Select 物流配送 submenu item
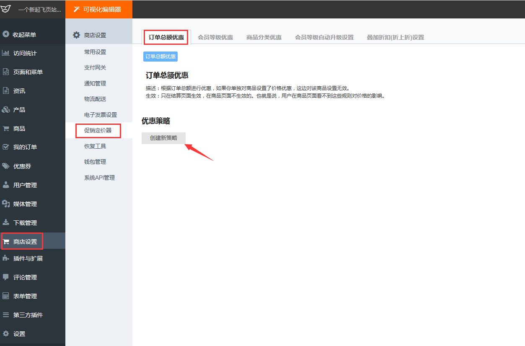The height and width of the screenshot is (346, 525). (x=95, y=99)
